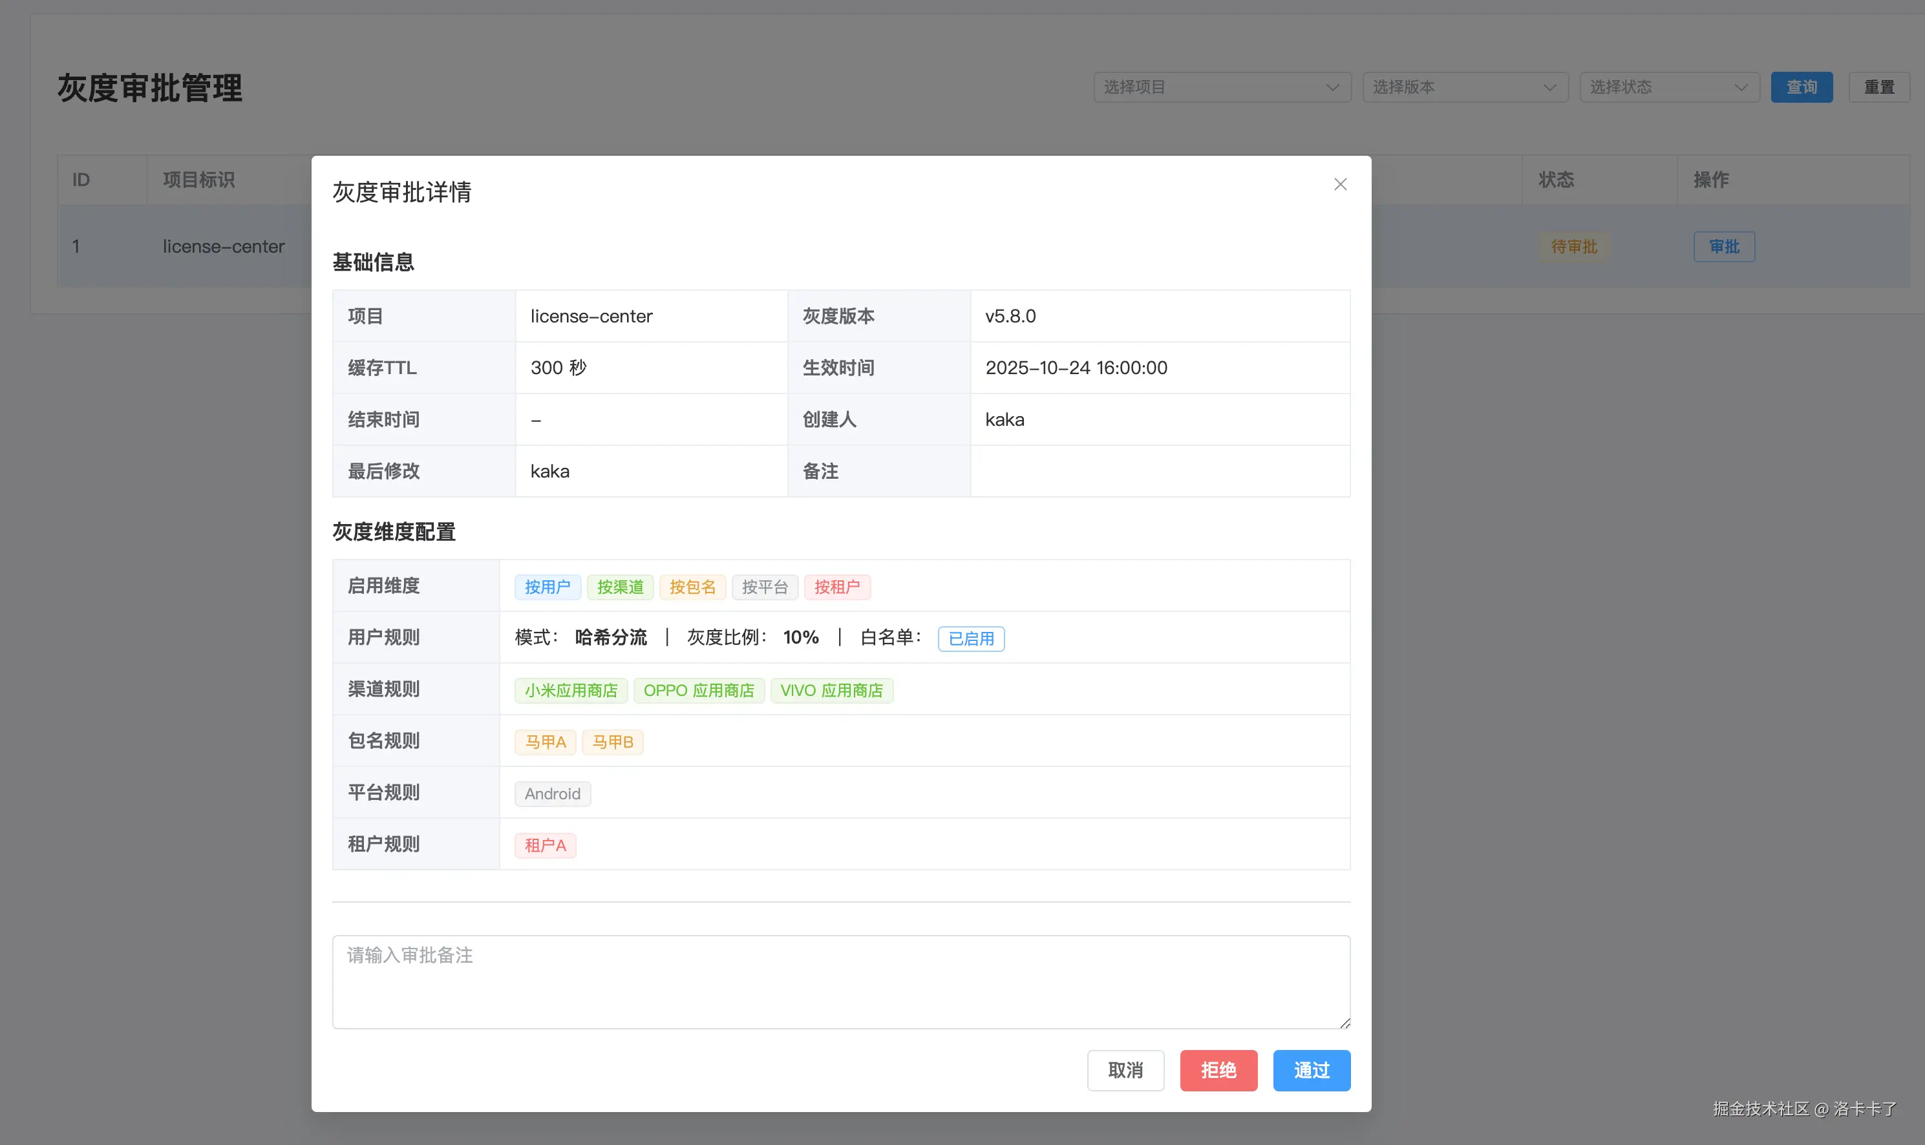1925x1145 pixels.
Task: Select the OPPO 应用商店 channel tag
Action: [x=697, y=691]
